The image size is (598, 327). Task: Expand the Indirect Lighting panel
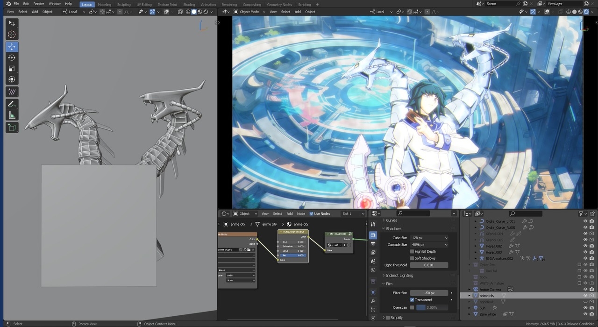tap(399, 276)
